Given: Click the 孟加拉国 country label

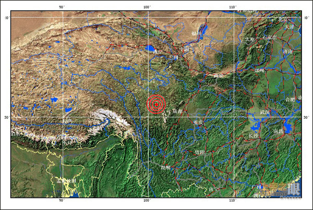Looking at the screenshot, I should tap(67, 181).
